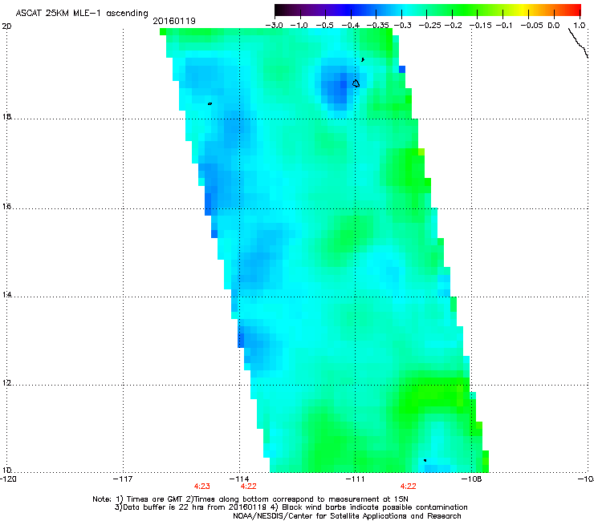Click the longitude label "-117"
Viewport: 594px width, 521px height.
(x=123, y=479)
